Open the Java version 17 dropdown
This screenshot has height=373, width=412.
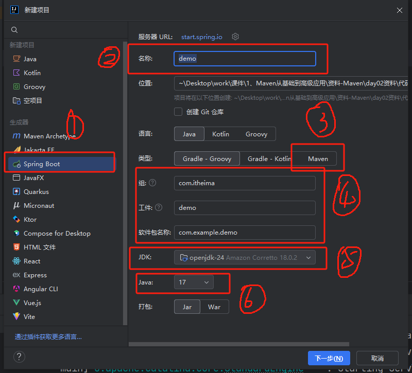click(x=194, y=282)
